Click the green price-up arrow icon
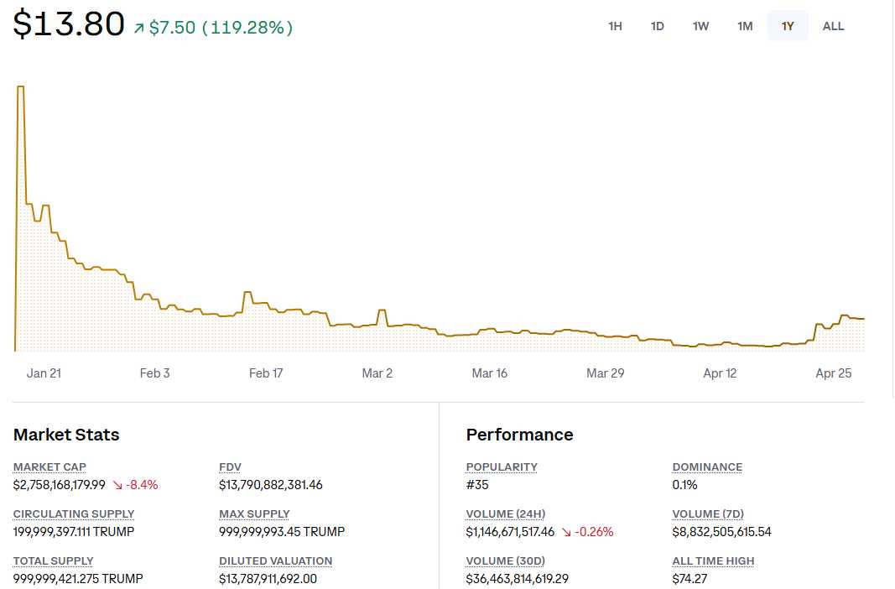 pyautogui.click(x=139, y=29)
